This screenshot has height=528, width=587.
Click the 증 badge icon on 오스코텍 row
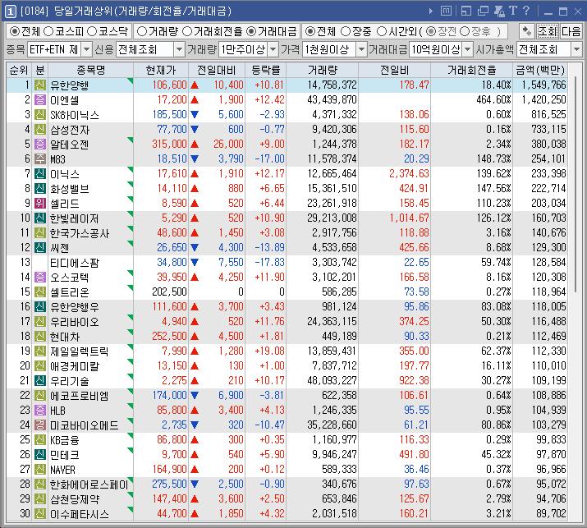pos(40,277)
